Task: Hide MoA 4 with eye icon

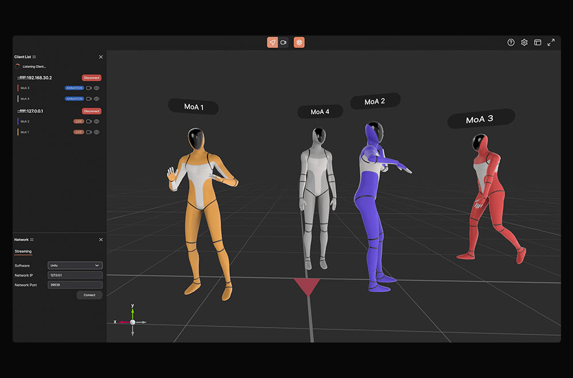Action: coord(96,99)
